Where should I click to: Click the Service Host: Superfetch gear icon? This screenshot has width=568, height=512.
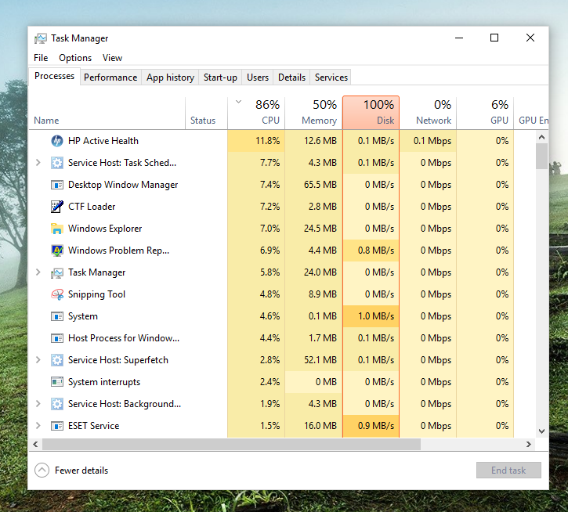tap(57, 360)
